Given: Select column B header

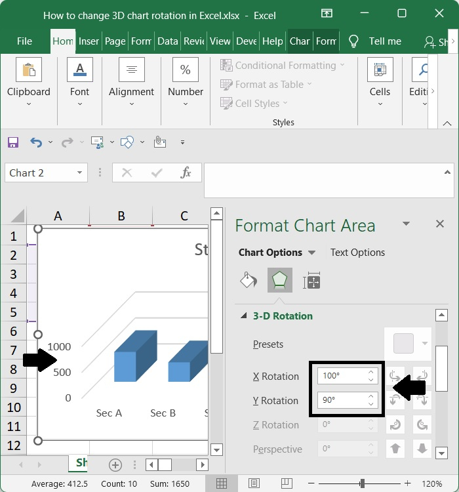Looking at the screenshot, I should pos(121,216).
